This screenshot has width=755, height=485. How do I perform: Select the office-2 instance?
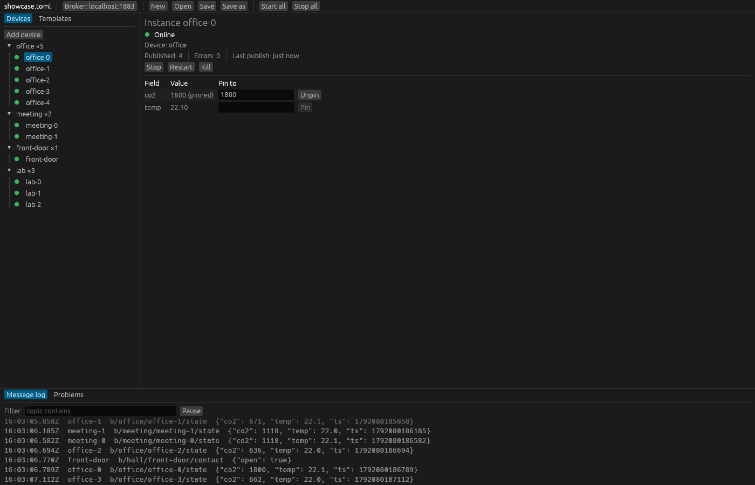pyautogui.click(x=38, y=80)
